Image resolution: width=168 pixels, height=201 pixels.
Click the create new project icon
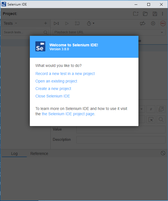click(136, 14)
